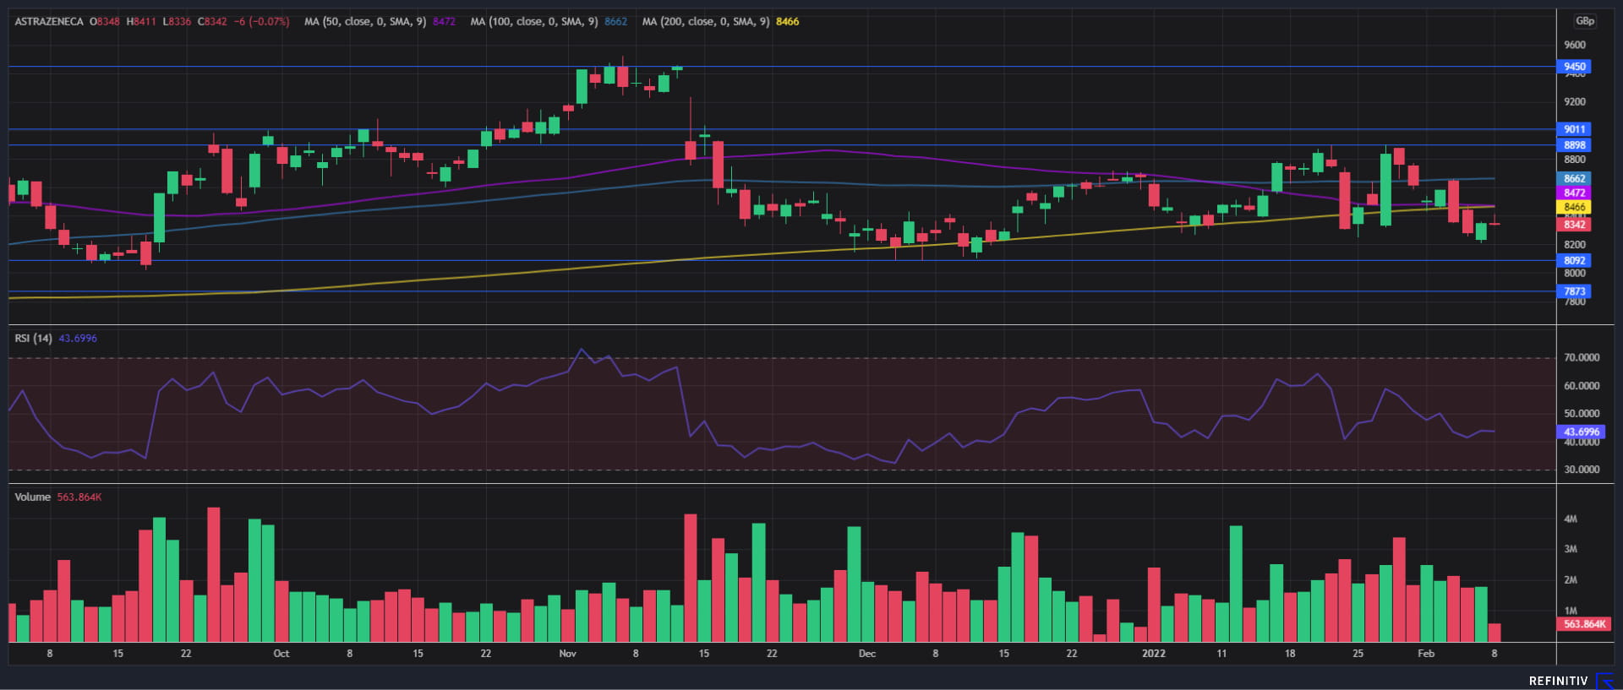
Task: Click the Dec label on time axis
Action: [866, 654]
